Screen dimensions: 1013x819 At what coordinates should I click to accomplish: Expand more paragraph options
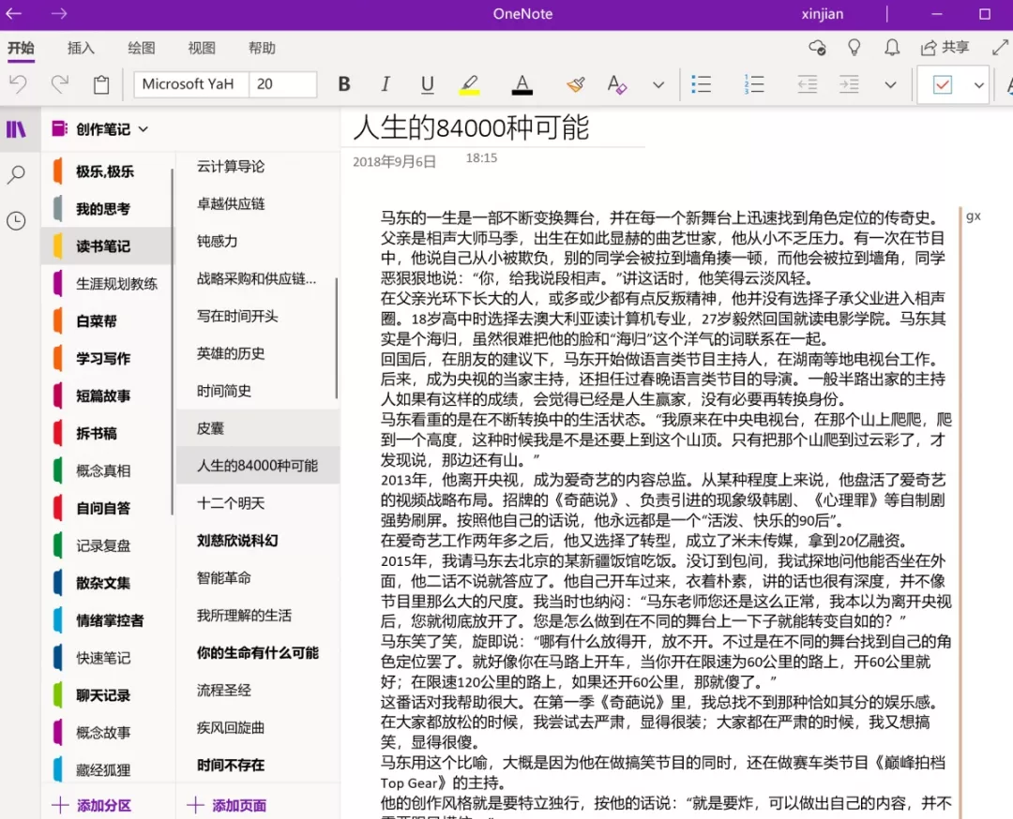[x=890, y=84]
